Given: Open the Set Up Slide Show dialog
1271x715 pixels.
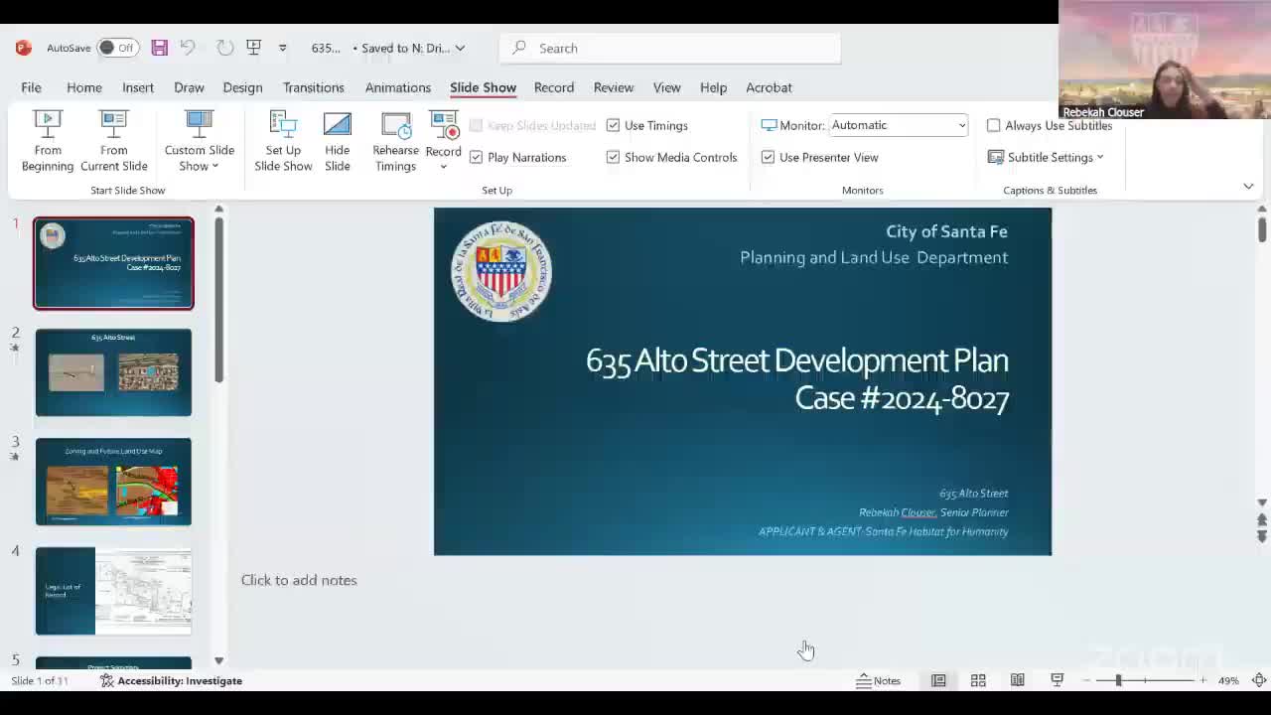Looking at the screenshot, I should 283,141.
